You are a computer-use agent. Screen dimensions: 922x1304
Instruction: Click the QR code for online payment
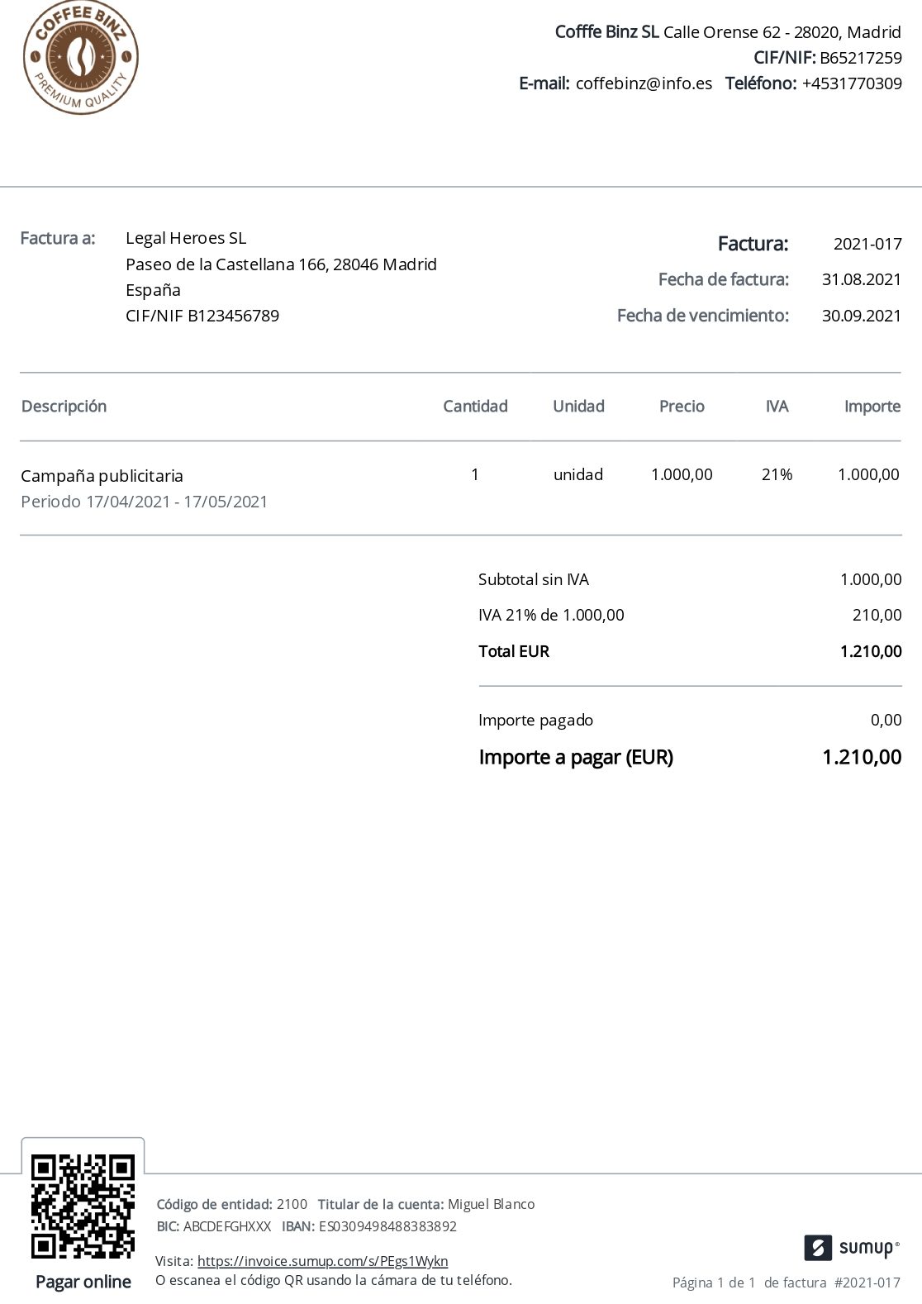click(83, 1206)
